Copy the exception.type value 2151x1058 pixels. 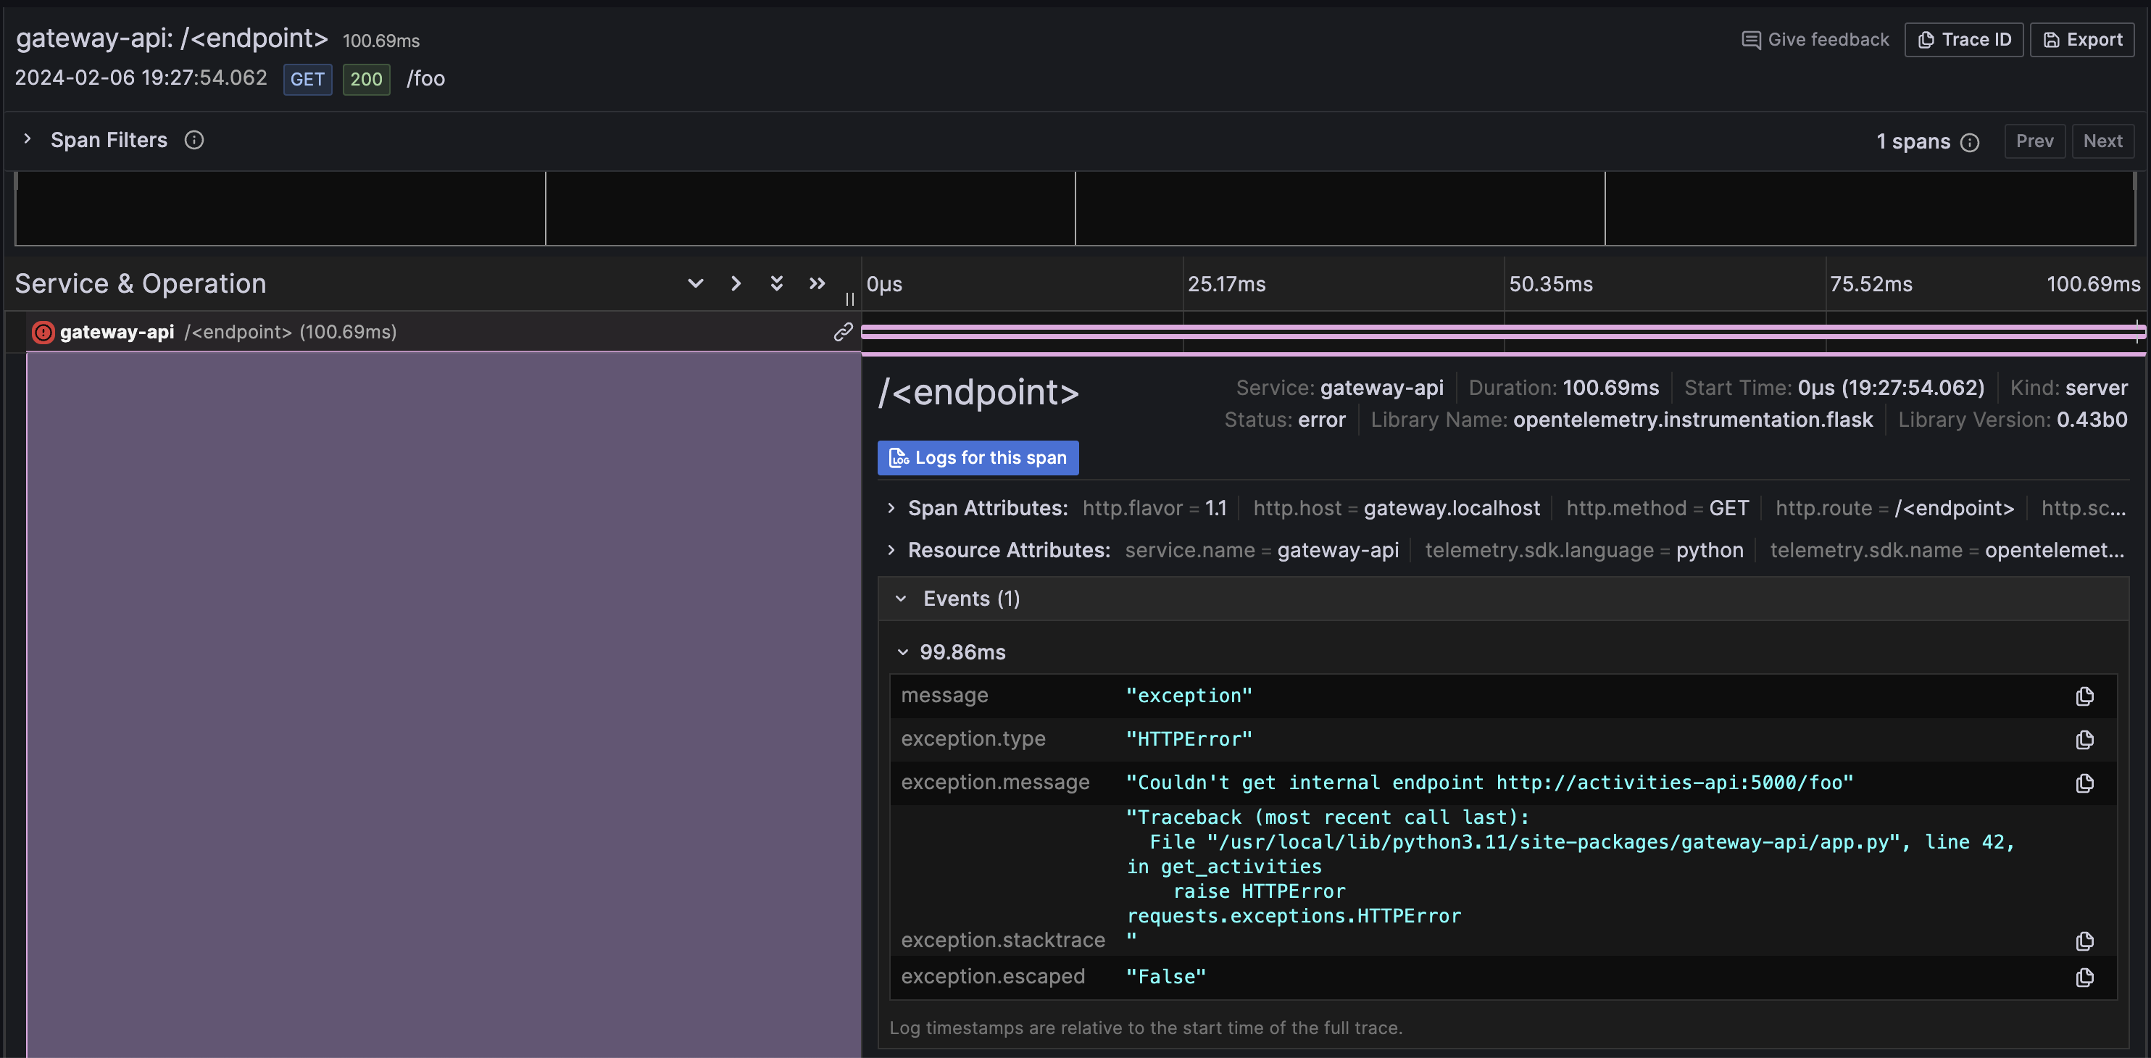2084,740
